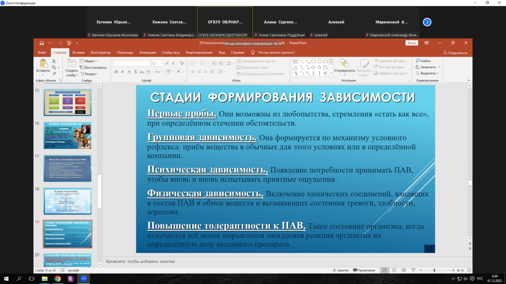Switch to the Слайд-шоу tab

coord(170,52)
